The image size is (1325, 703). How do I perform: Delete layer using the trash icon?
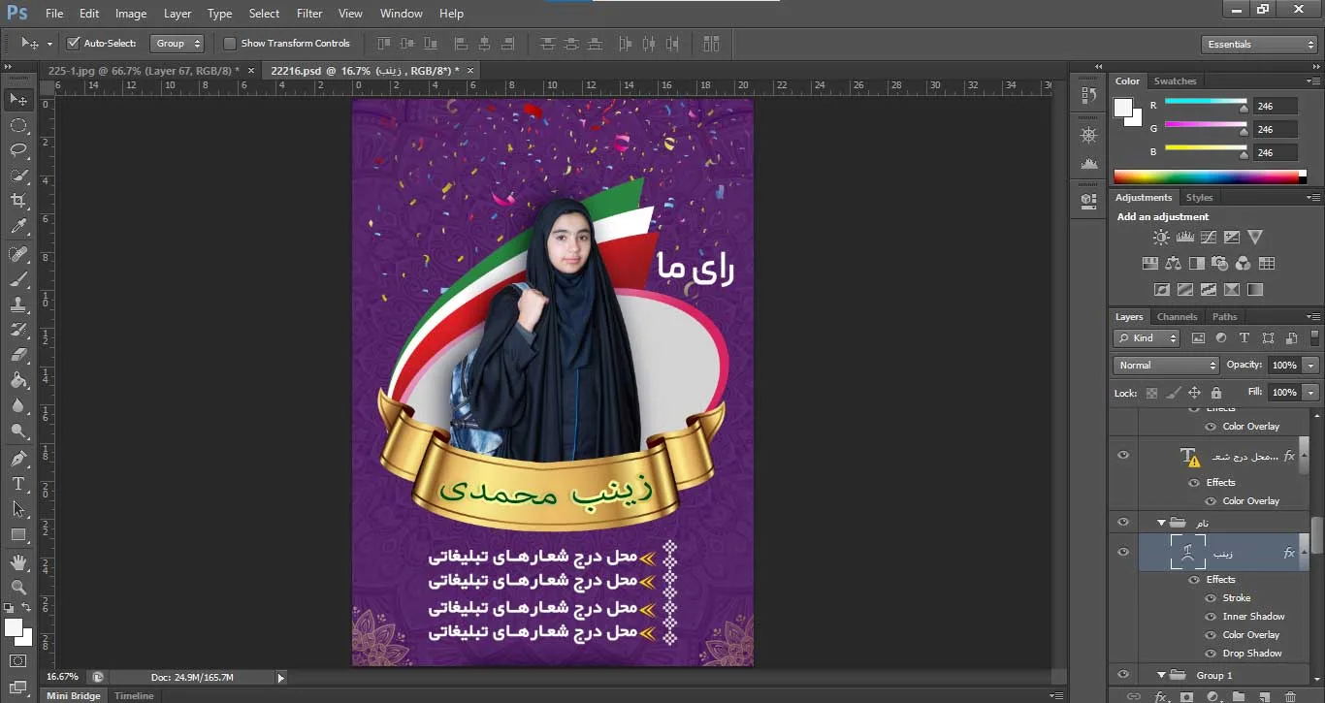(x=1290, y=696)
